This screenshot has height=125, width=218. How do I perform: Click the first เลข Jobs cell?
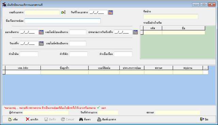point(23,72)
